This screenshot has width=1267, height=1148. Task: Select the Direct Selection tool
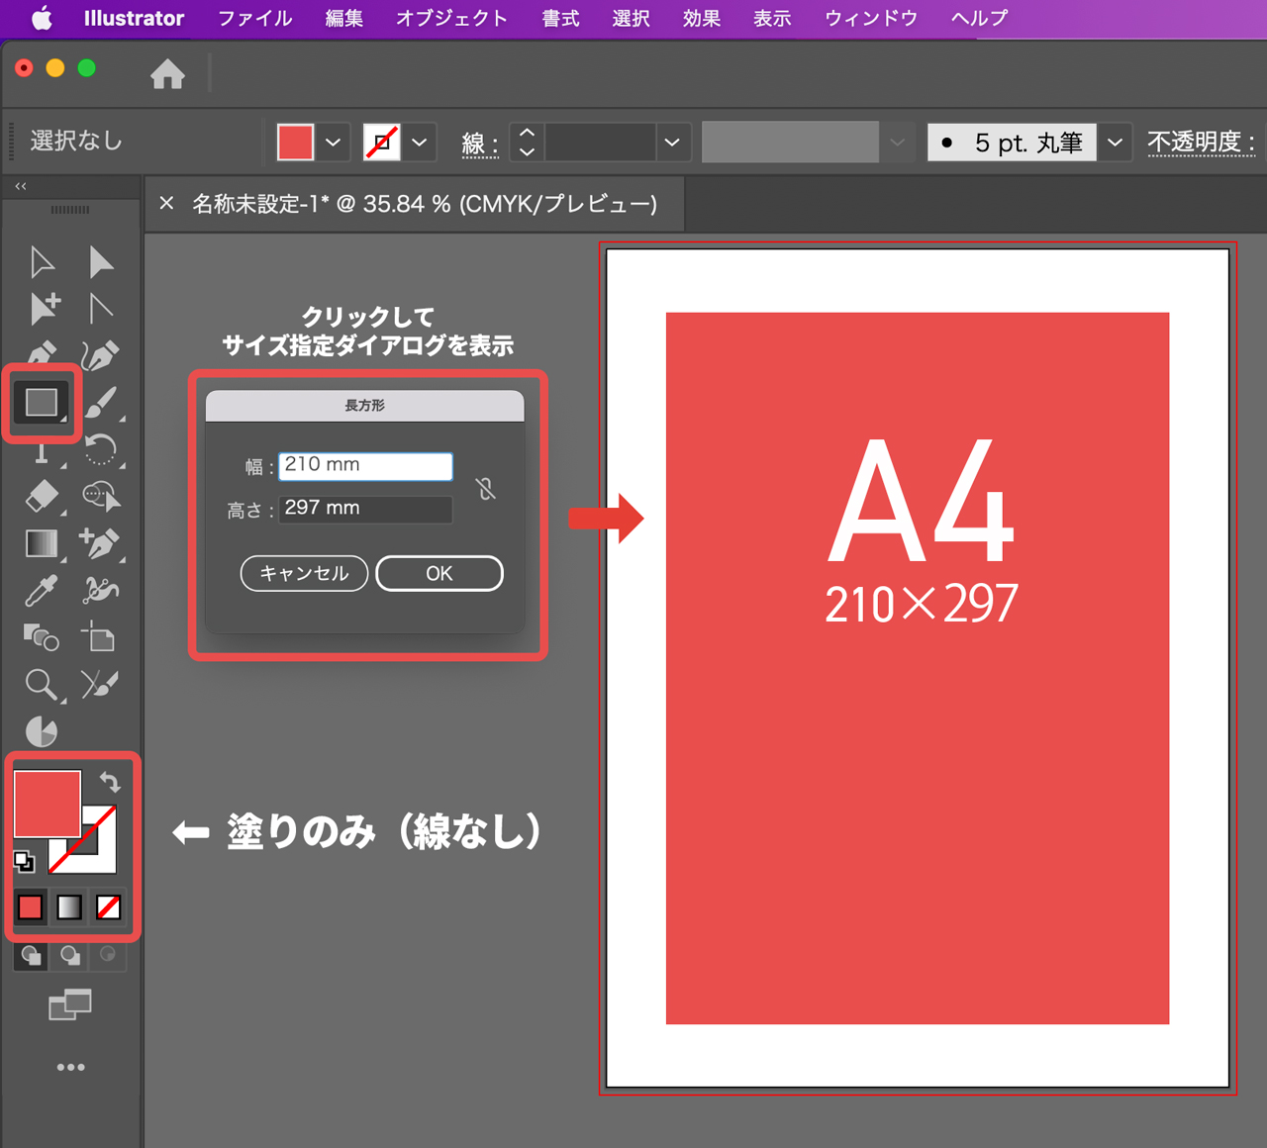click(x=100, y=260)
